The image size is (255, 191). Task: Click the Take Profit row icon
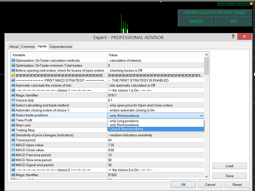click(x=13, y=120)
